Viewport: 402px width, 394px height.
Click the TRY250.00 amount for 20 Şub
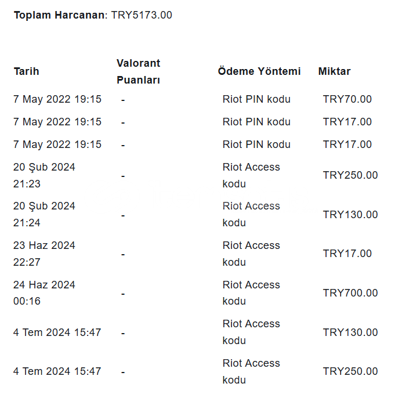click(350, 175)
